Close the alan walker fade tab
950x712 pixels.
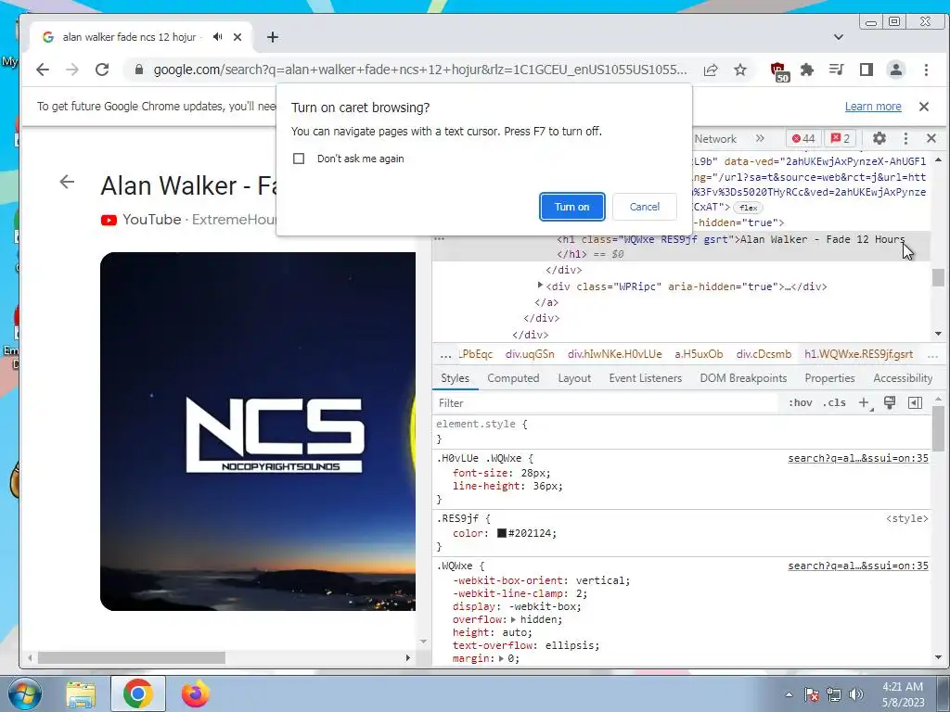tap(237, 37)
